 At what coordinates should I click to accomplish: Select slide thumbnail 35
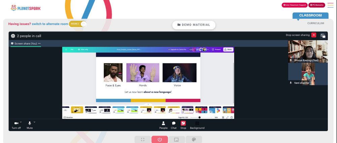click(118, 110)
